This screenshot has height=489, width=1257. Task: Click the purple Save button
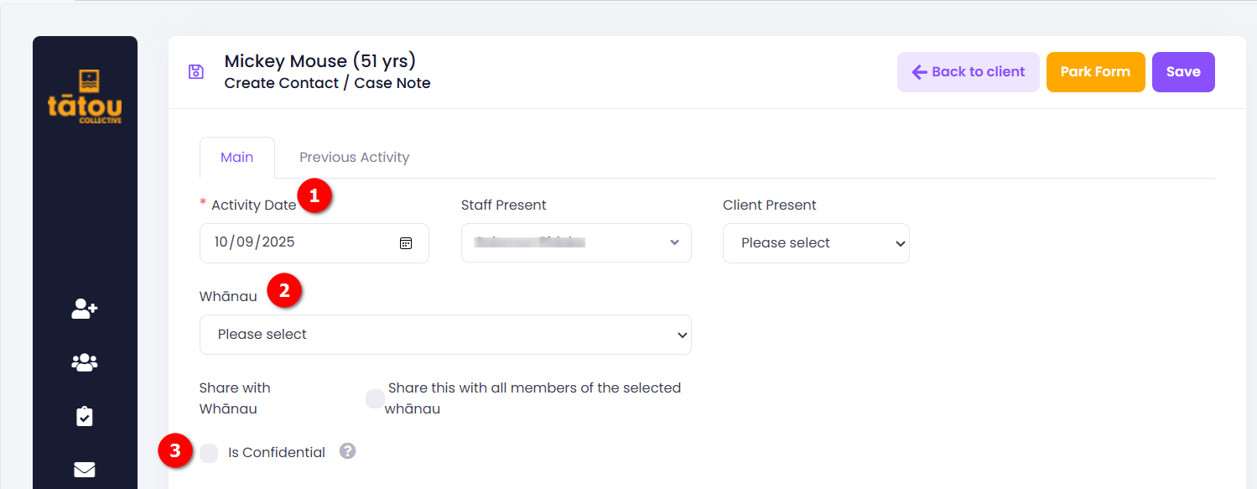click(x=1183, y=72)
